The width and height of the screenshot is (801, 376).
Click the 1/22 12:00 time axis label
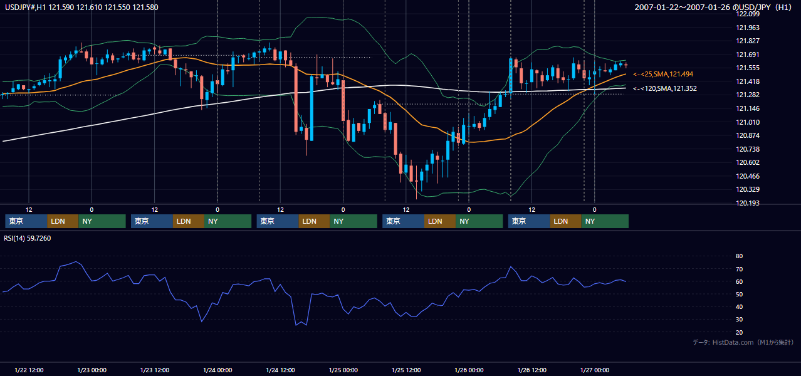click(29, 370)
